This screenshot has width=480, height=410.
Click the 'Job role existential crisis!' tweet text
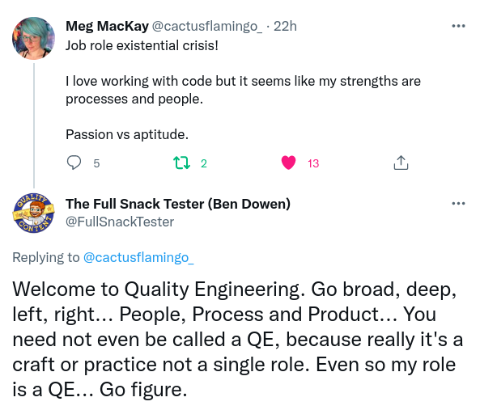click(142, 45)
